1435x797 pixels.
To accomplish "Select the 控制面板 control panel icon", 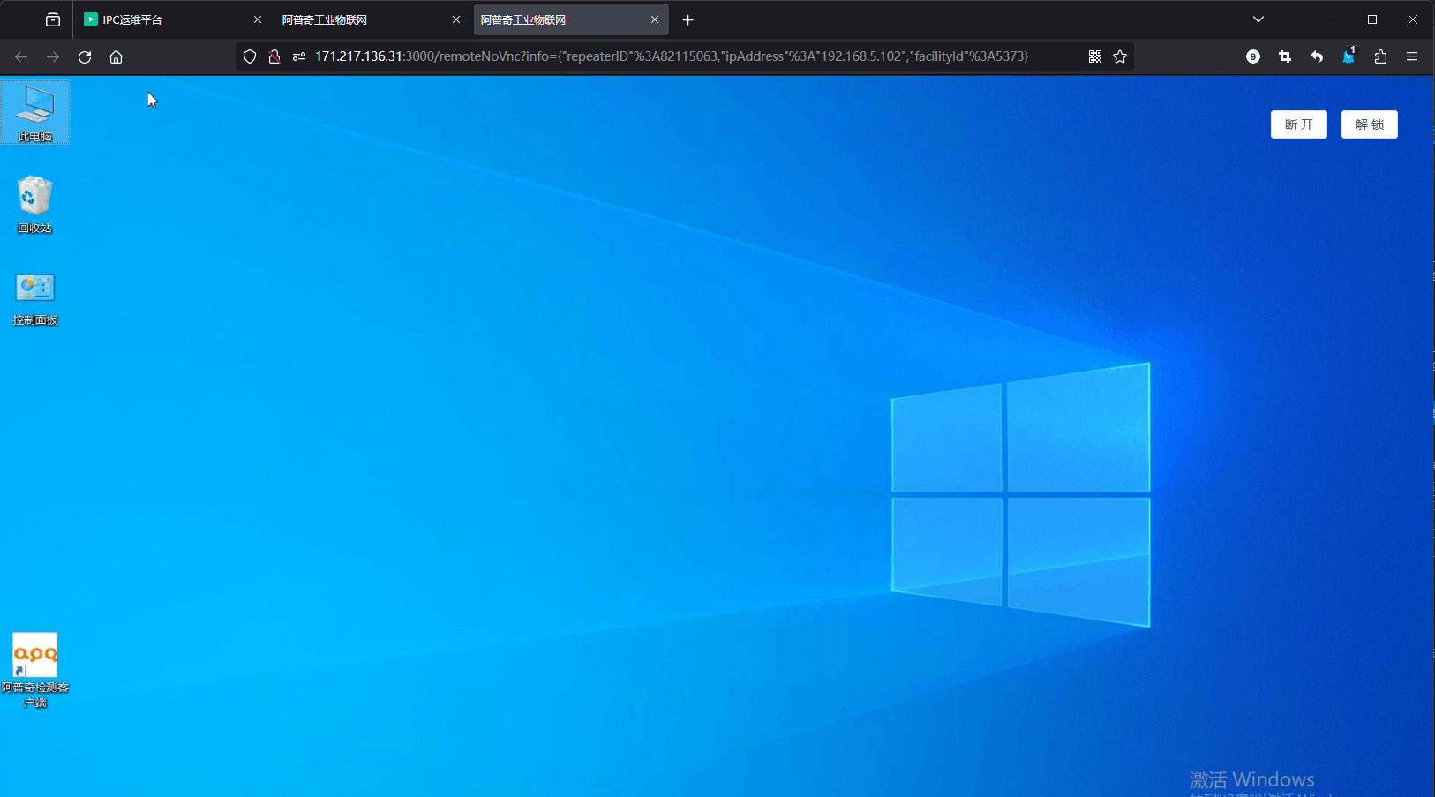I will (x=35, y=297).
